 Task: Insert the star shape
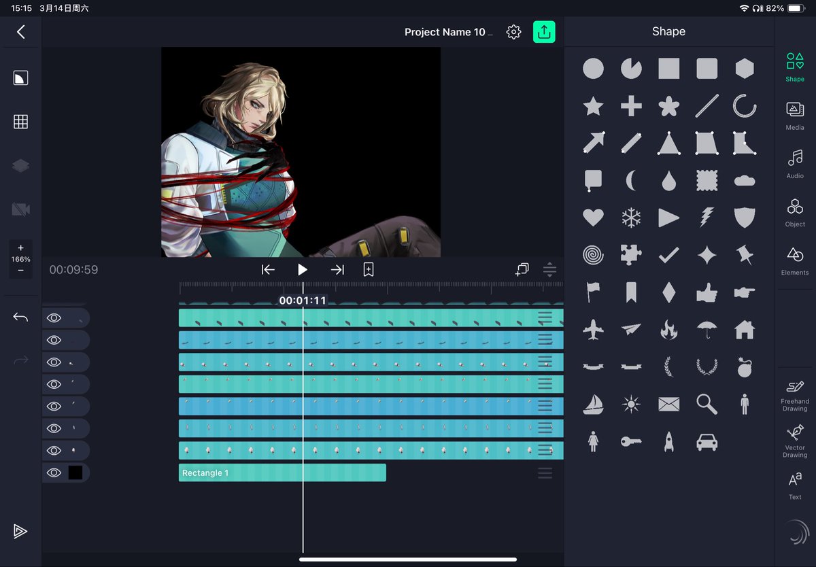click(x=593, y=106)
